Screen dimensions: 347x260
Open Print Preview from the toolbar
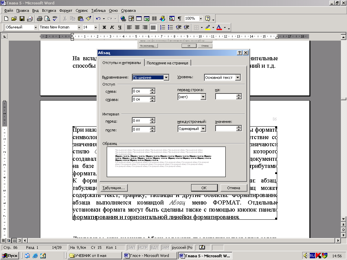coord(47,19)
